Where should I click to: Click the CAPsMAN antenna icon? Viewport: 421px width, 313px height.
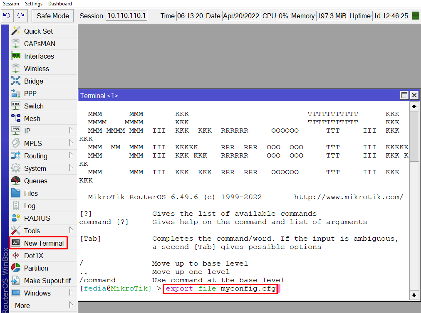16,44
